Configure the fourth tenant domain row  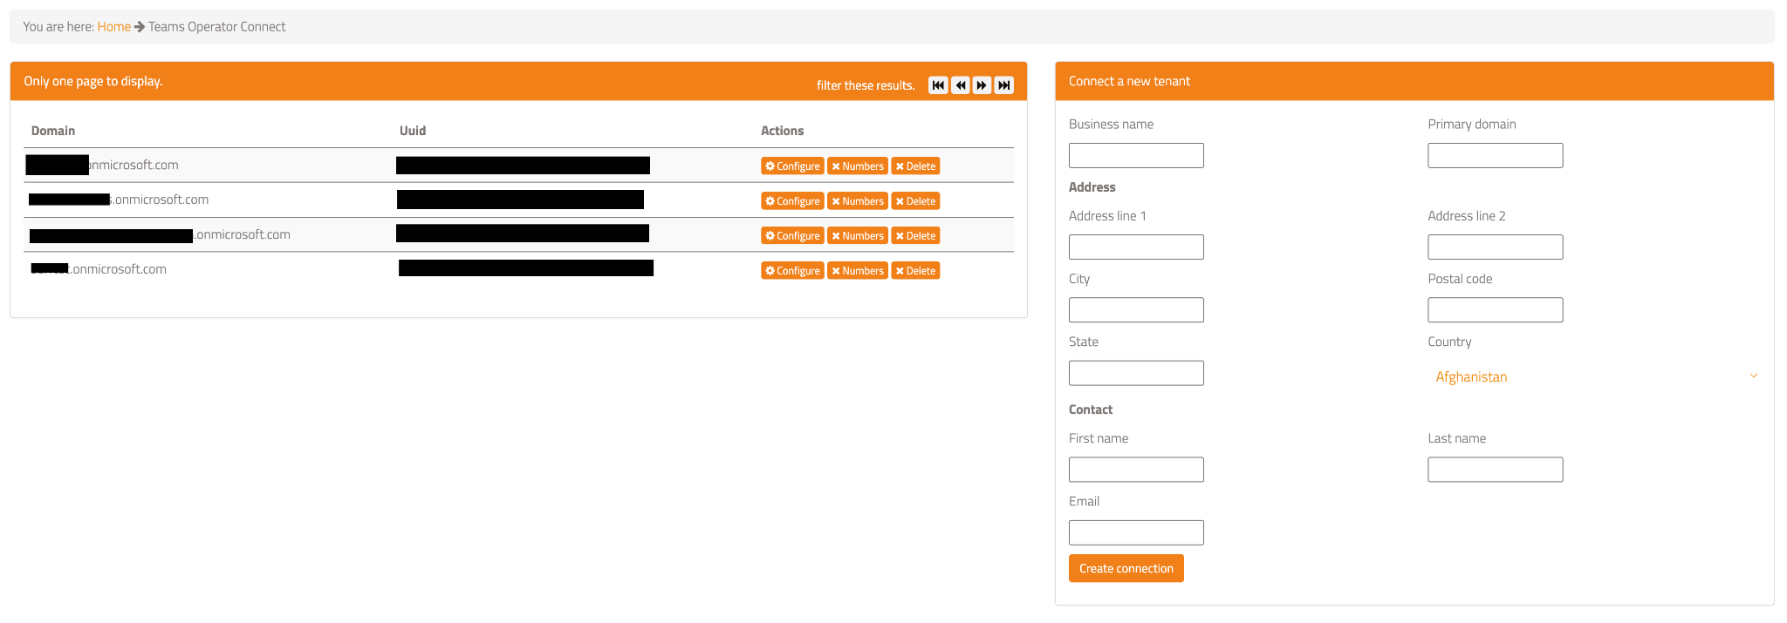792,270
